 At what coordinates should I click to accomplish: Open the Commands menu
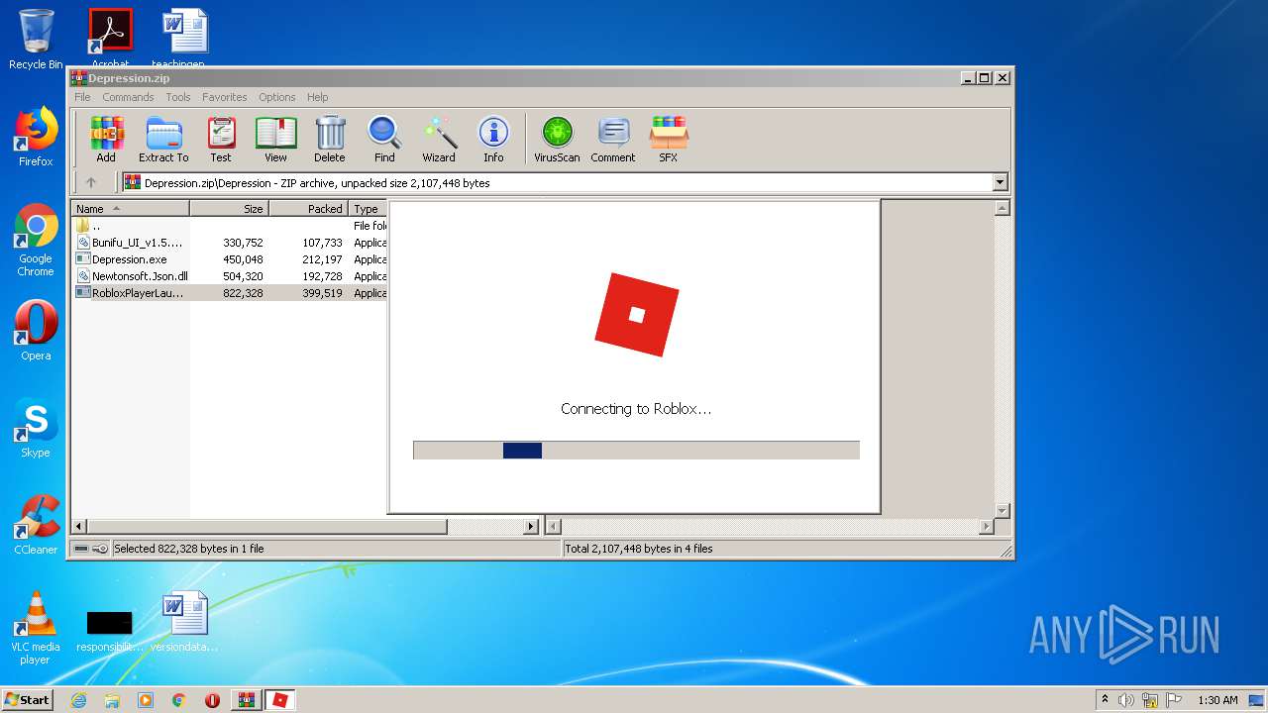[x=128, y=97]
